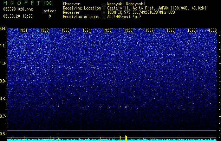Click the date stamp 05.03.28 13:20
221x141 pixels.
click(18, 16)
